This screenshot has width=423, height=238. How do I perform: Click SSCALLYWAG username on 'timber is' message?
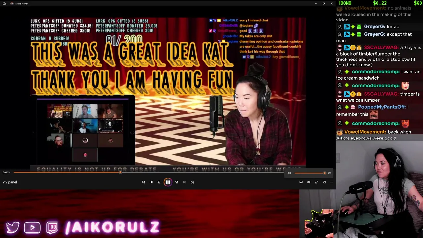(x=381, y=94)
